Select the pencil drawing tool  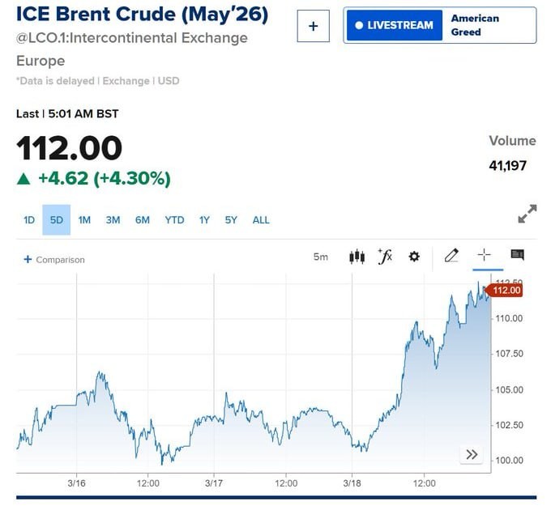pyautogui.click(x=451, y=256)
